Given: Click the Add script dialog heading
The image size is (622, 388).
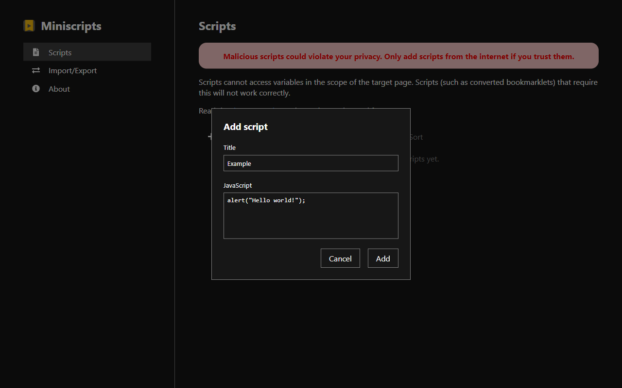Looking at the screenshot, I should pyautogui.click(x=245, y=127).
